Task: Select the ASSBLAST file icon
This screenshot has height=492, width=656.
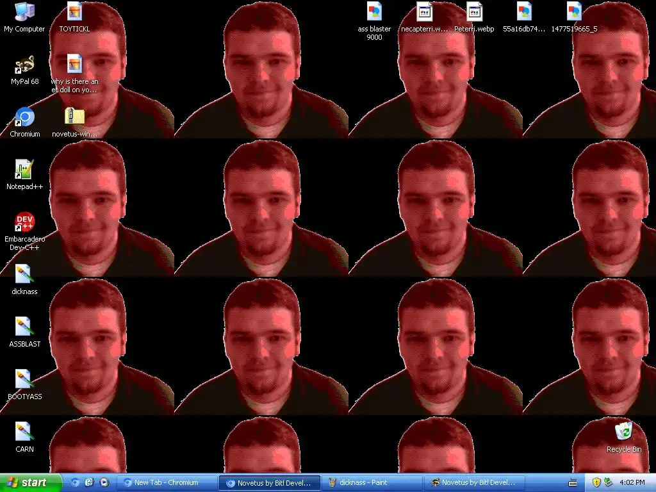Action: tap(25, 332)
